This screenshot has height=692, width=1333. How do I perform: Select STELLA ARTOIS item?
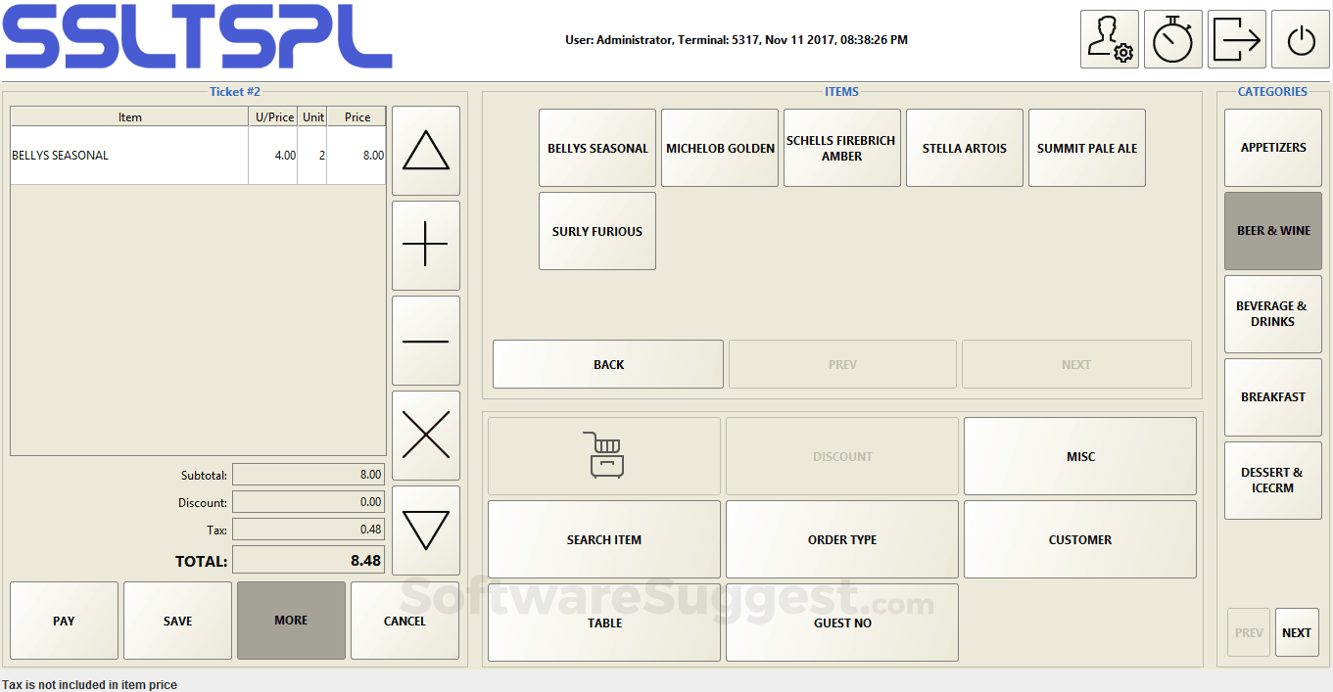click(x=964, y=148)
